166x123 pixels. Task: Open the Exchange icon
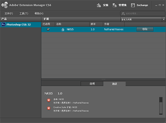(x=133, y=5)
